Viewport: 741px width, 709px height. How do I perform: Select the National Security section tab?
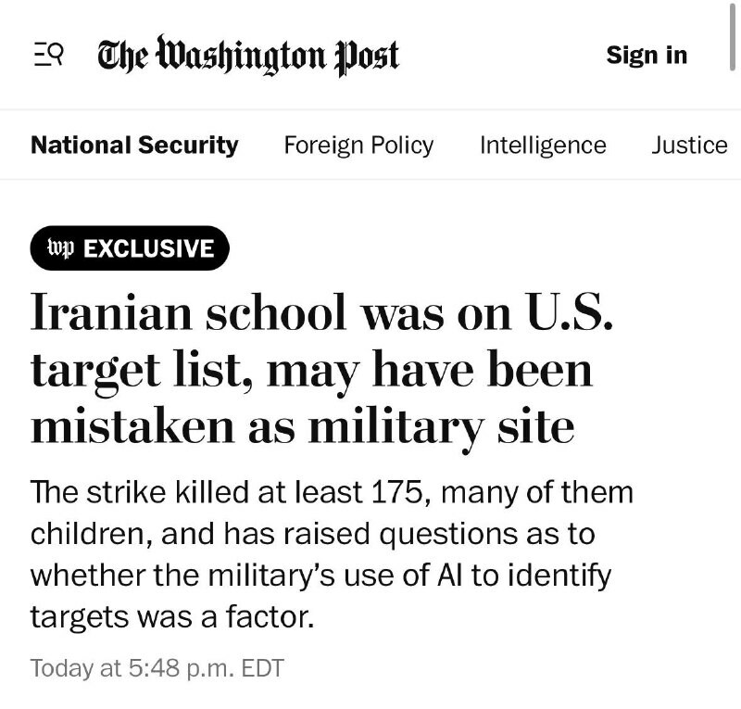point(134,146)
